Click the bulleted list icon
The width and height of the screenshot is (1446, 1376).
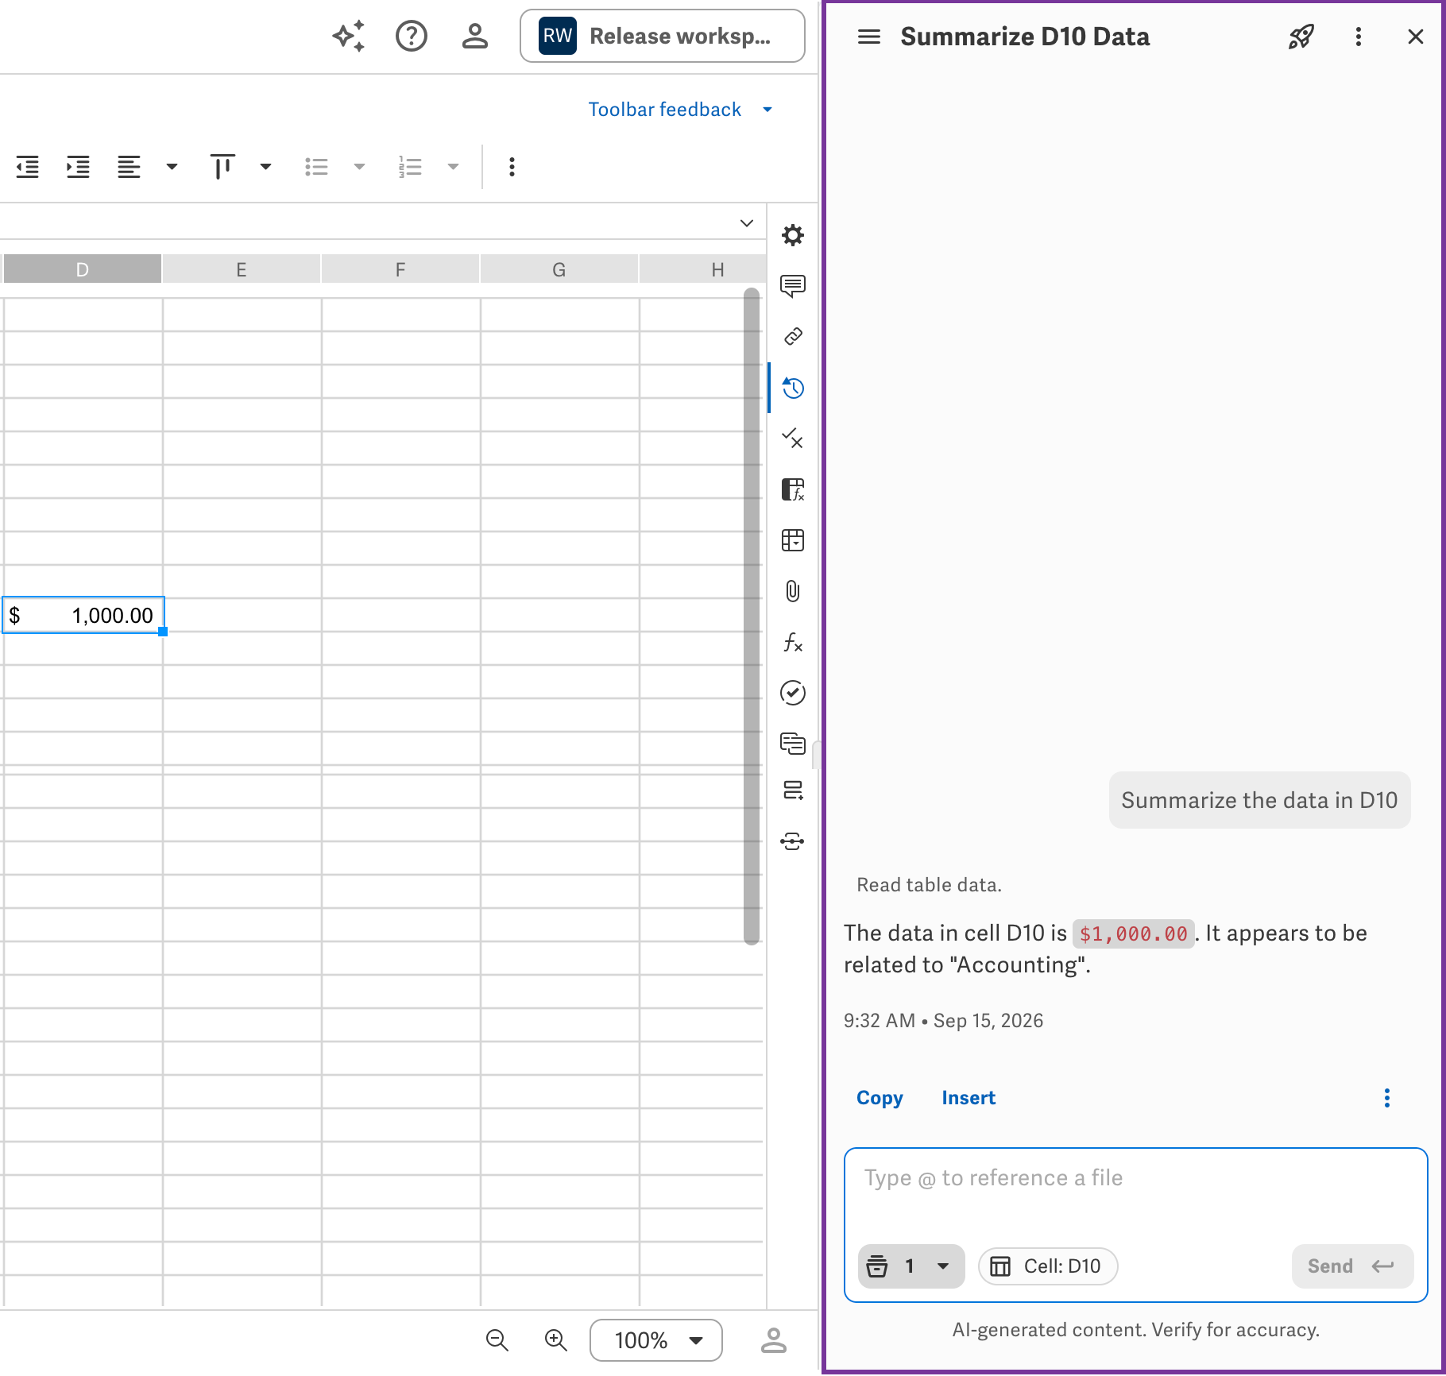(x=316, y=167)
